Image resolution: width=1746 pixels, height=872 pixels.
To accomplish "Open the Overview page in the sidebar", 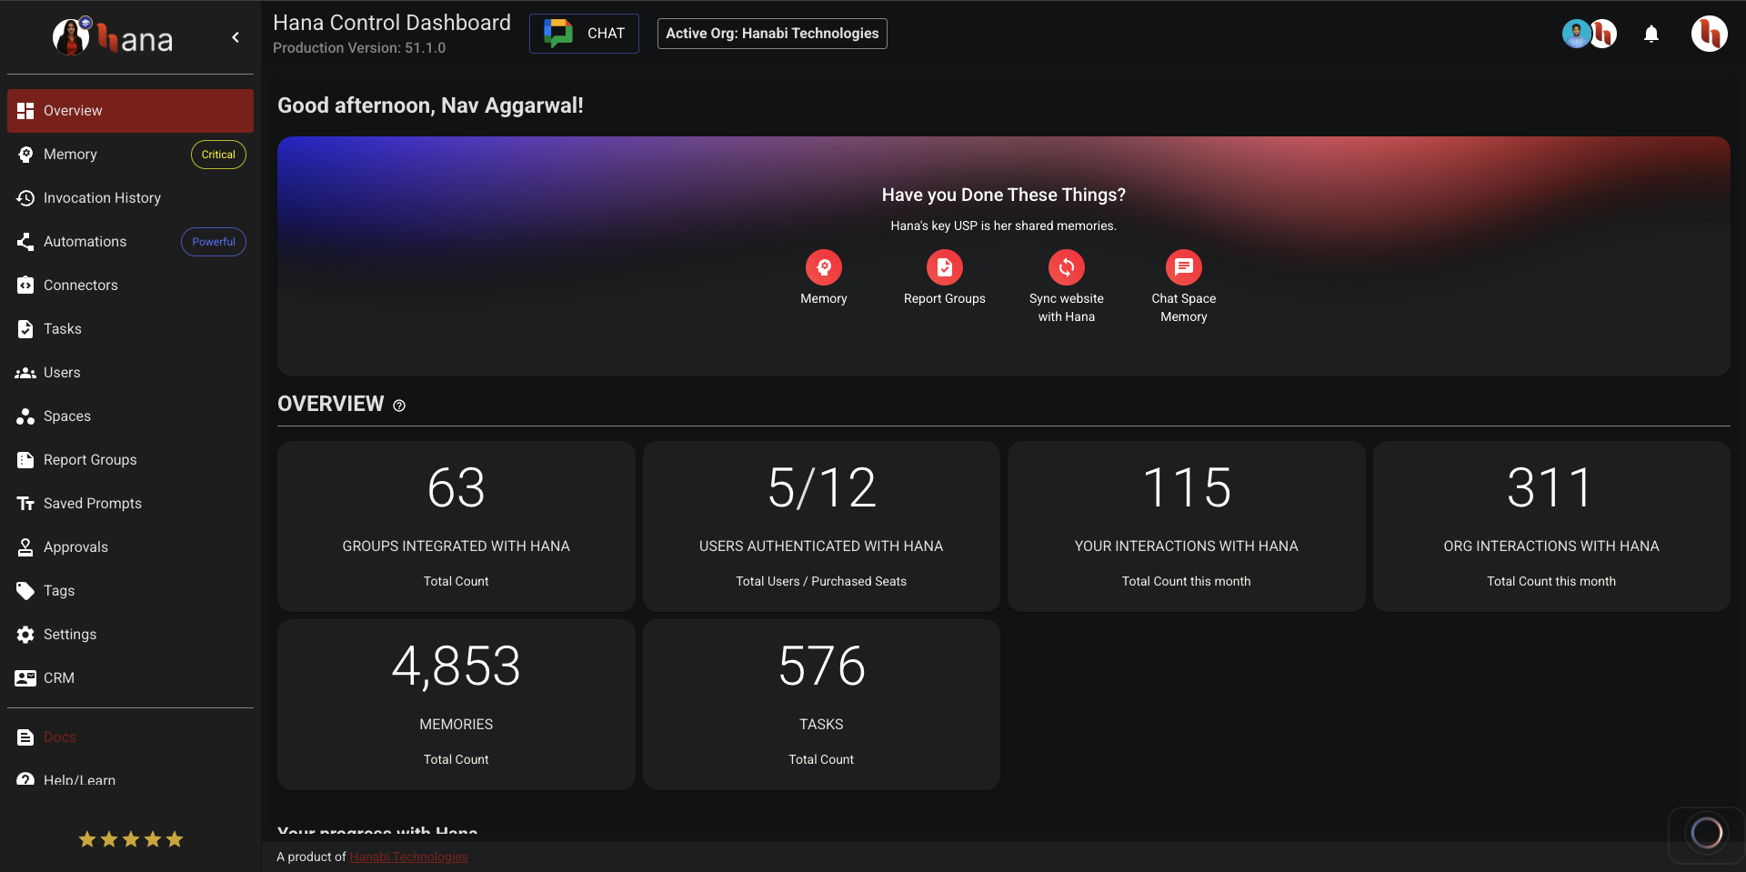I will [x=130, y=111].
